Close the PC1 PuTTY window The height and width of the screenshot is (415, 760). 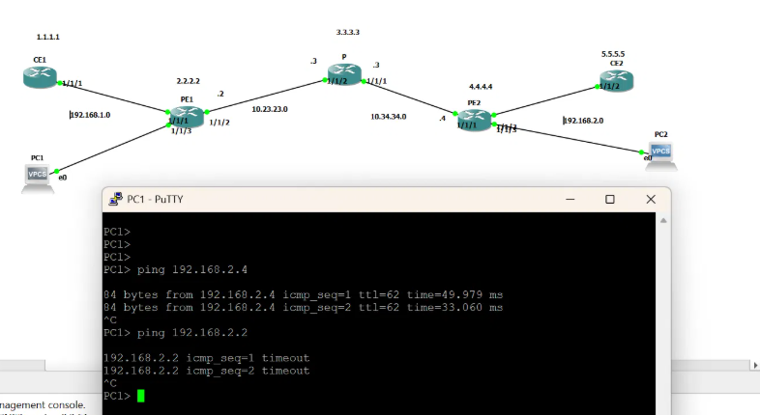pyautogui.click(x=651, y=199)
